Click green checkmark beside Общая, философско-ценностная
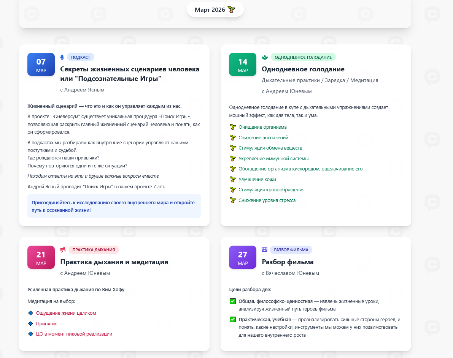This screenshot has width=453, height=358. (233, 301)
